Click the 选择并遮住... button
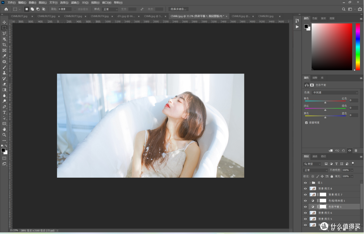This screenshot has width=364, height=234. (x=178, y=9)
